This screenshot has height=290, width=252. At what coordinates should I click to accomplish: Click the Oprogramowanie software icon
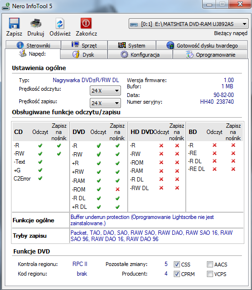pos(190,55)
